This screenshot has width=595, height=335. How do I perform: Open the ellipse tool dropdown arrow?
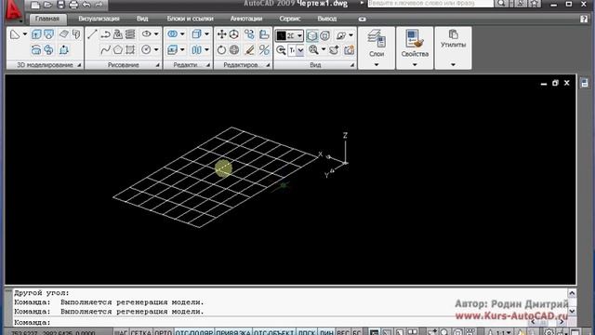(156, 34)
